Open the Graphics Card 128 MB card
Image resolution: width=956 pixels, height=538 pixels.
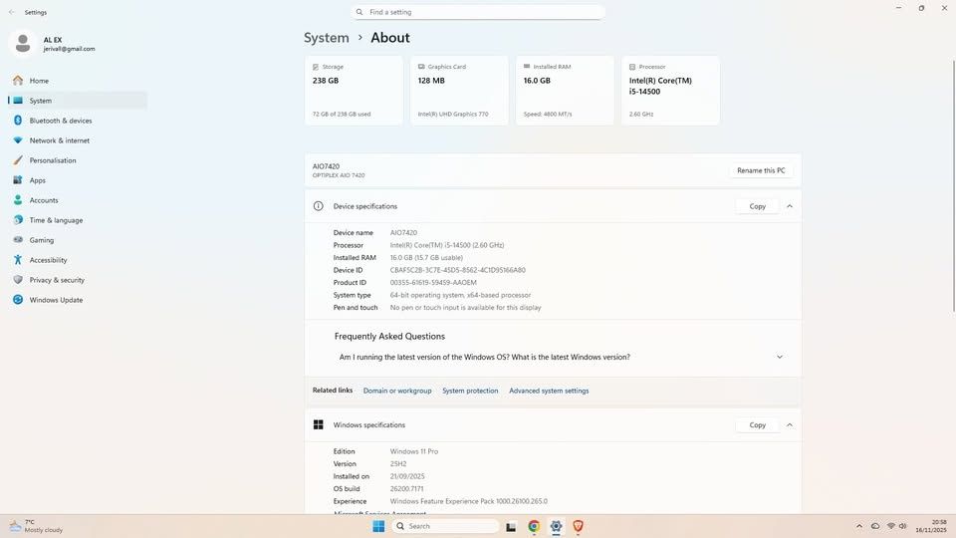(x=459, y=91)
